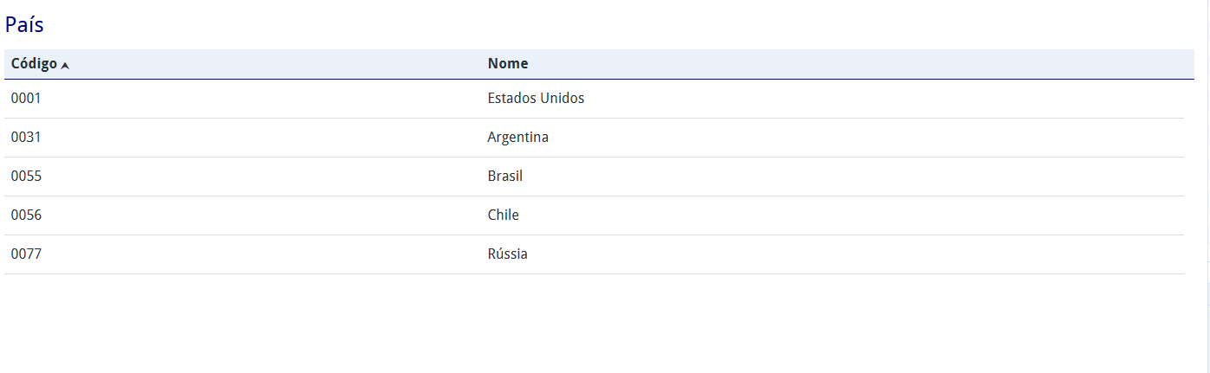This screenshot has width=1210, height=373.
Task: Click the Estados Unidos name cell
Action: click(536, 99)
